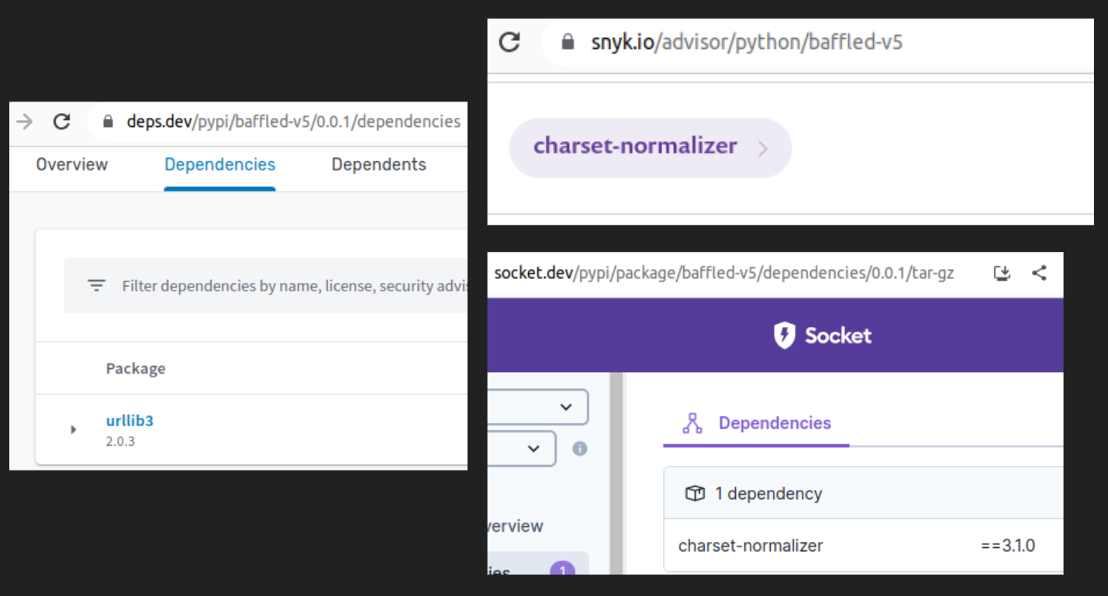The image size is (1108, 596).
Task: Click the install app icon in socket.dev bar
Action: 1003,273
